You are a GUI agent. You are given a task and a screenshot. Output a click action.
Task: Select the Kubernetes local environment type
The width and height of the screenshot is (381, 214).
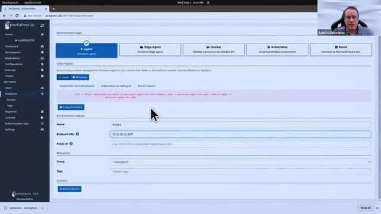tap(277, 49)
